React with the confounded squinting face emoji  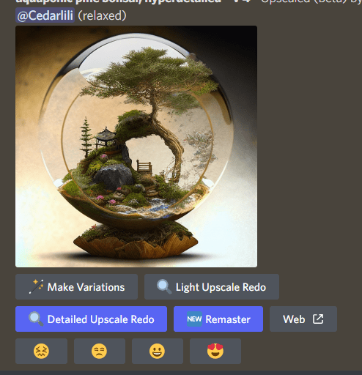pyautogui.click(x=41, y=351)
